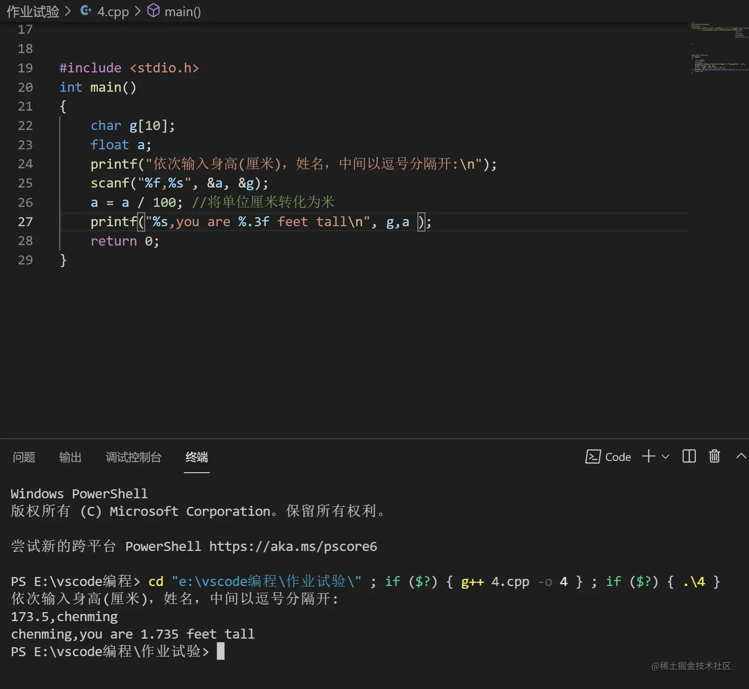
Task: Select the 终端 tab
Action: (197, 457)
